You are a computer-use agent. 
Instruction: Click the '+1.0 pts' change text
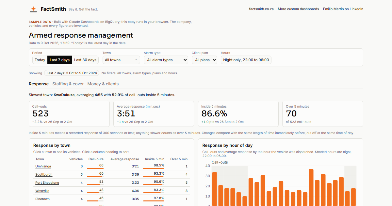pyautogui.click(x=208, y=122)
